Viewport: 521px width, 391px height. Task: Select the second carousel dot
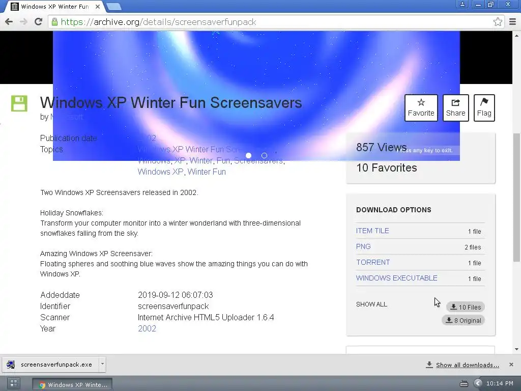(x=264, y=156)
